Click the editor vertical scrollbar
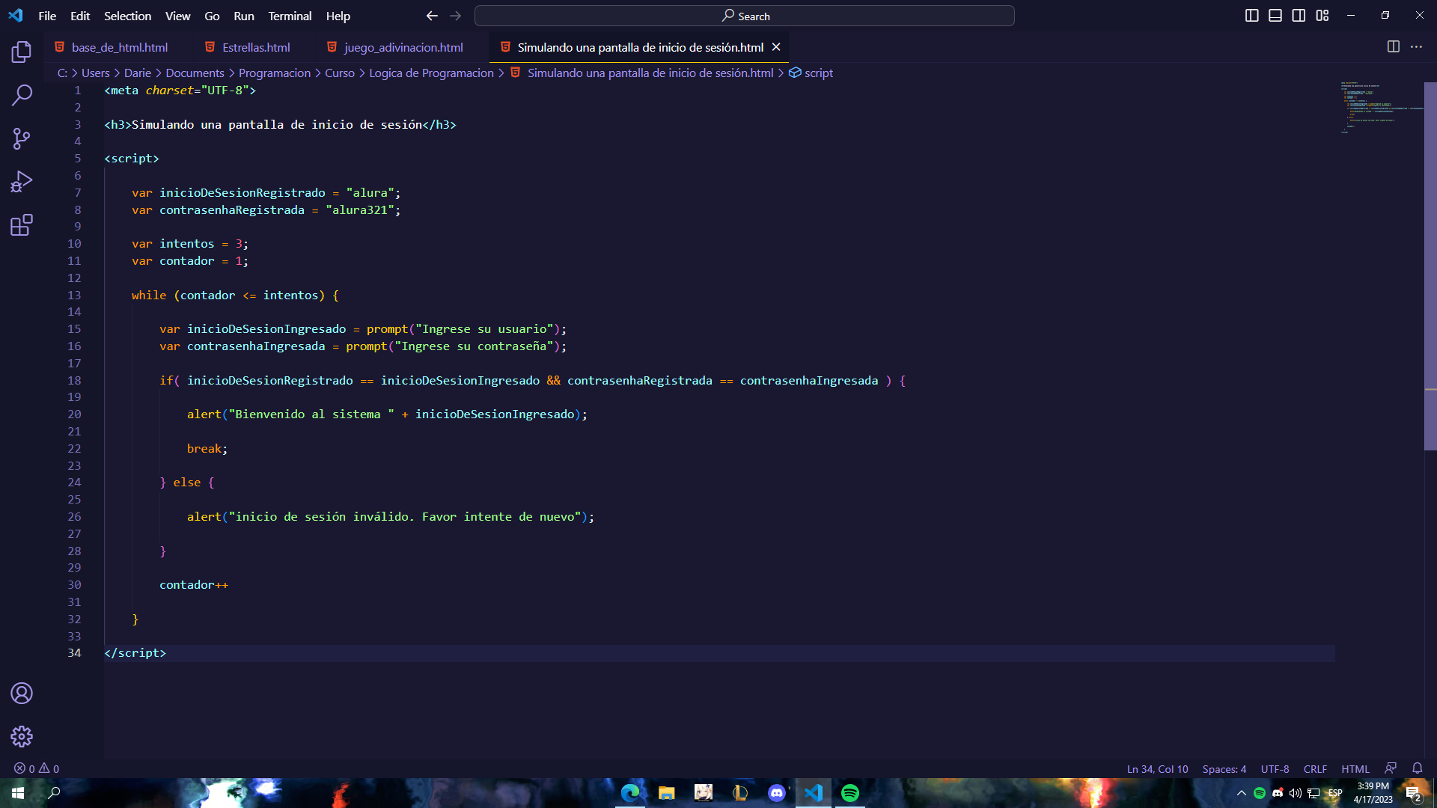This screenshot has height=808, width=1437. [1430, 266]
